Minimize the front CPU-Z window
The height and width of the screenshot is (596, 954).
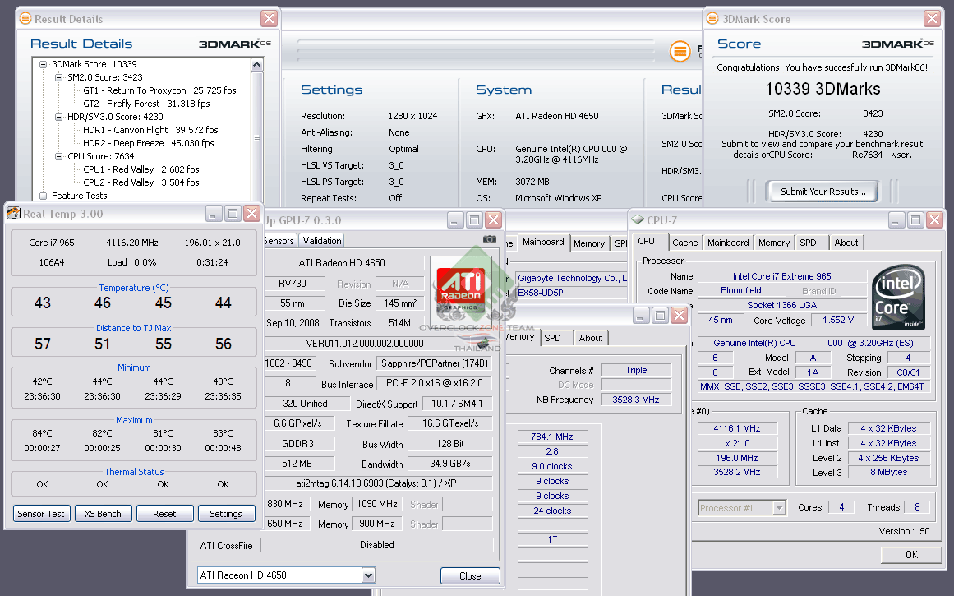click(896, 219)
